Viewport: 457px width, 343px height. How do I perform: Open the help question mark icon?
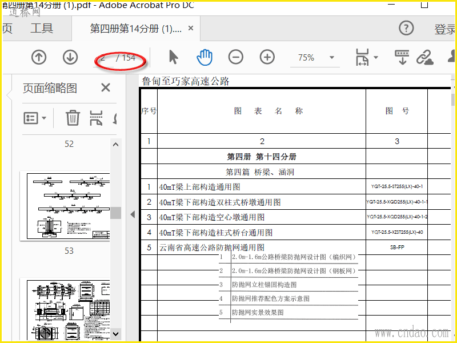click(x=406, y=28)
